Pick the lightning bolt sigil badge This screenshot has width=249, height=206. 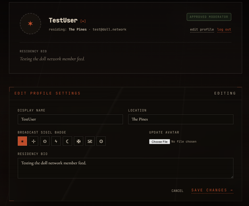click(56, 141)
